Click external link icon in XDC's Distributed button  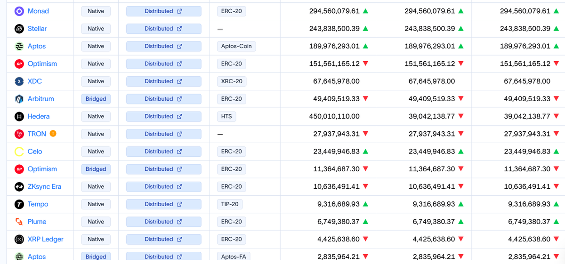(x=179, y=81)
